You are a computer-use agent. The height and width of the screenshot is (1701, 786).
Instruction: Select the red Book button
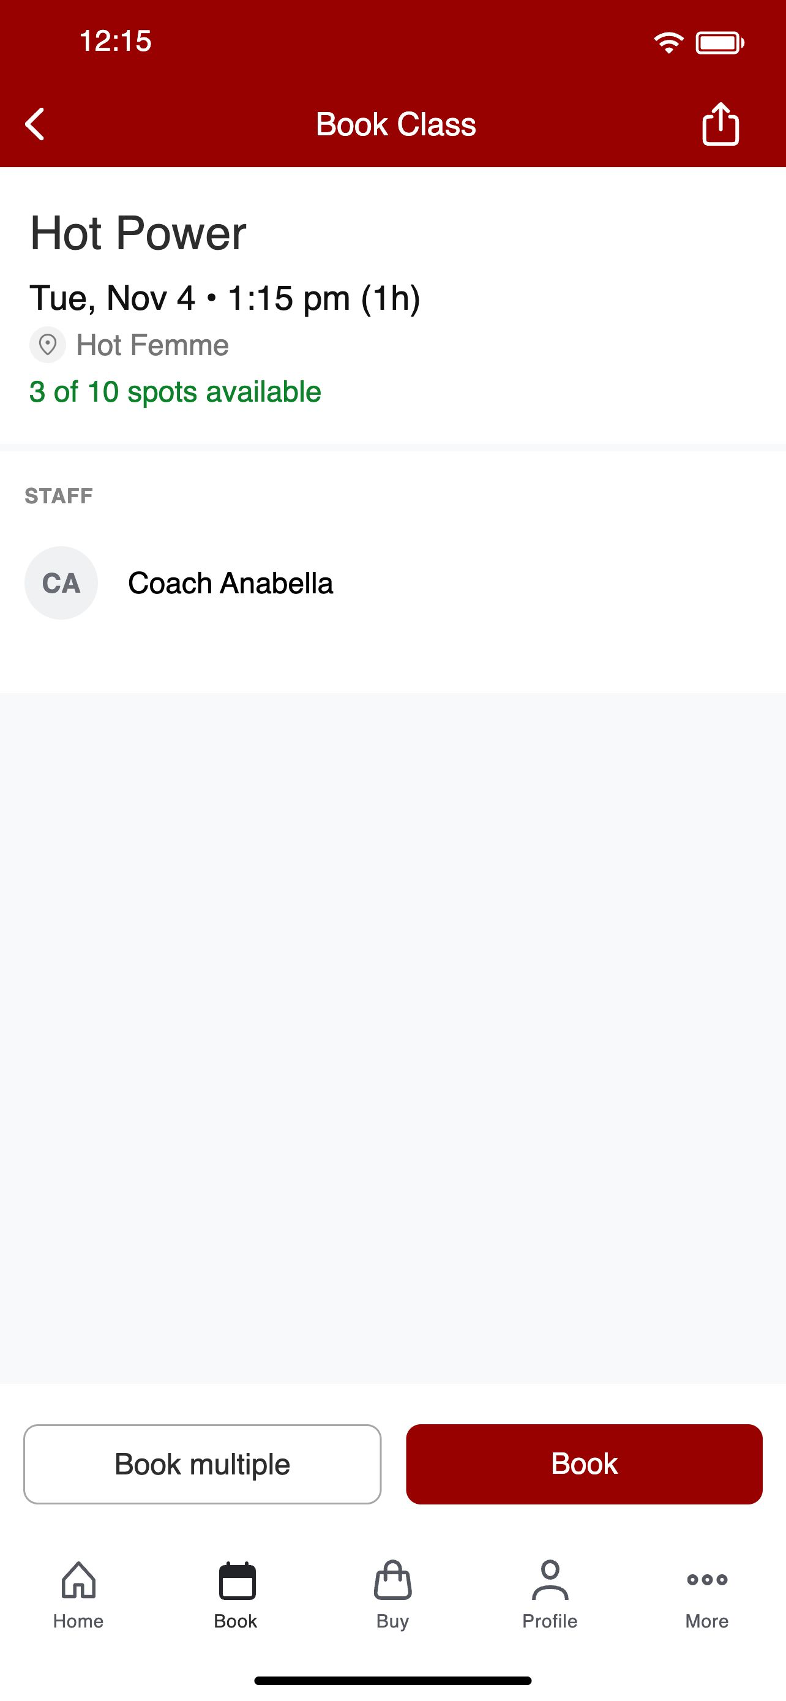click(x=584, y=1464)
